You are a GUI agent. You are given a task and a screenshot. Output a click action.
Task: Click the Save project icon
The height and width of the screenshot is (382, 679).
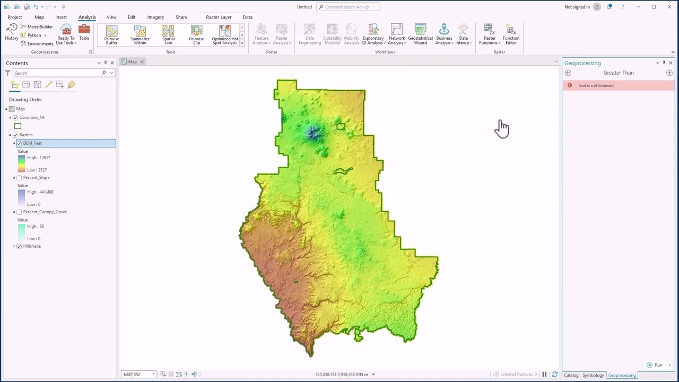[x=26, y=7]
